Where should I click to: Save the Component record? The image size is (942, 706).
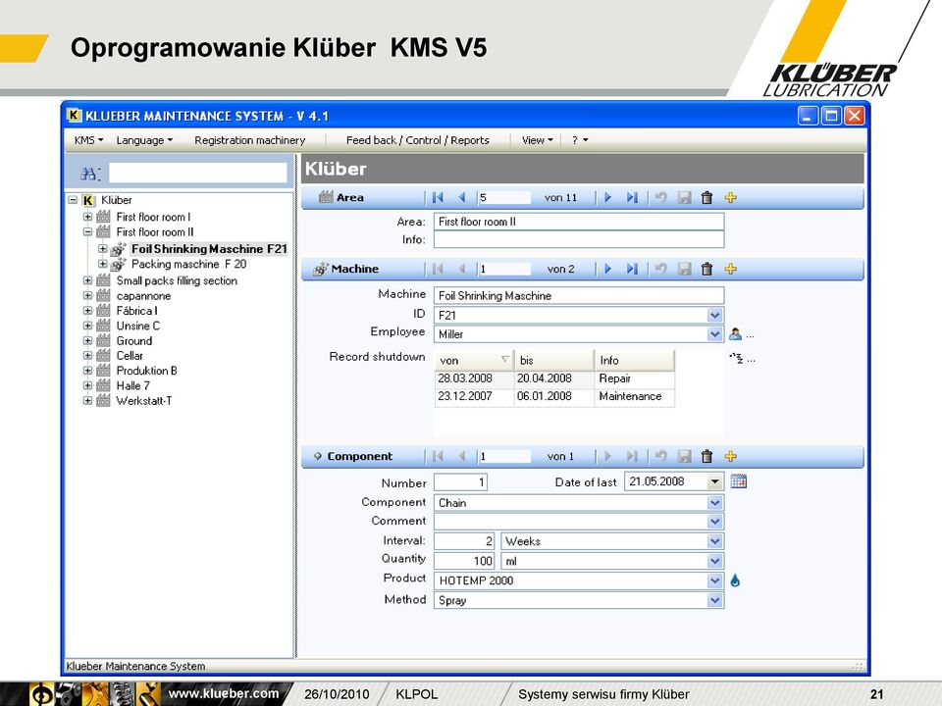point(684,456)
